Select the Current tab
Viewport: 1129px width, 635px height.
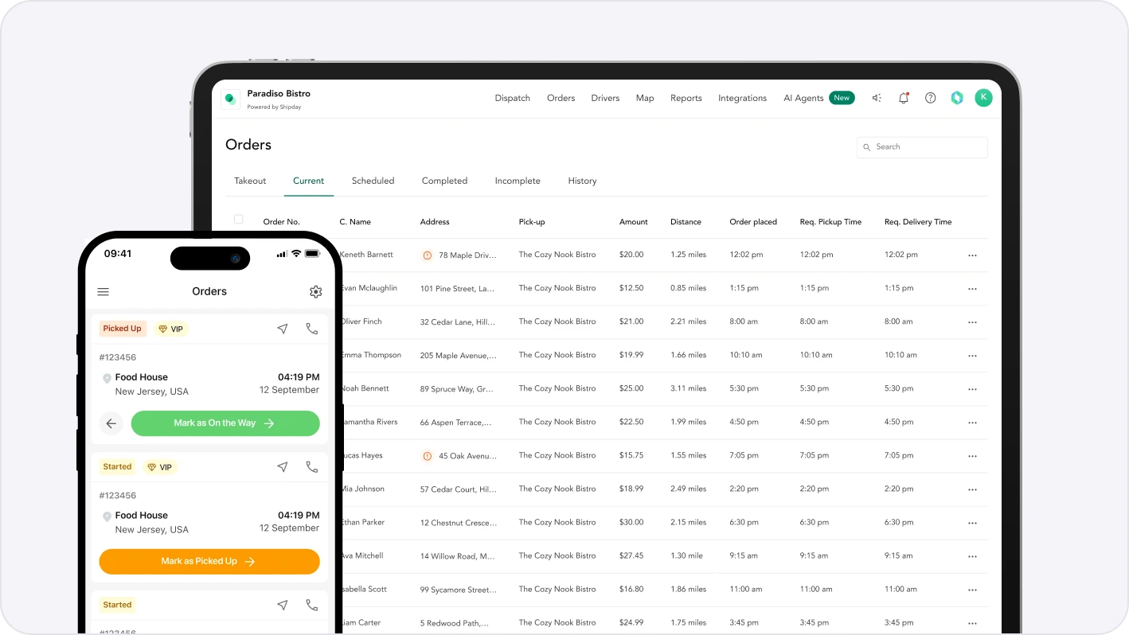(x=308, y=181)
